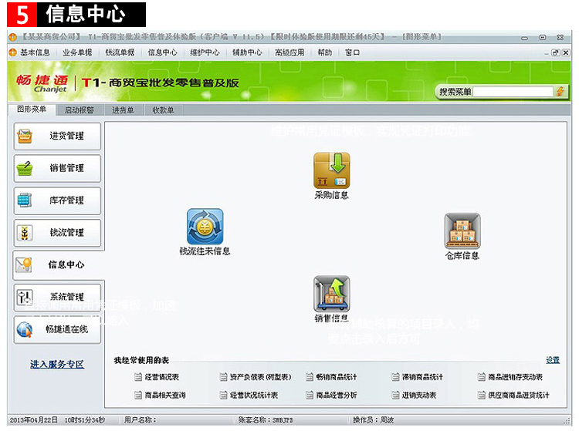Switch to the 图形菜单 tab
The height and width of the screenshot is (431, 579).
(x=32, y=109)
